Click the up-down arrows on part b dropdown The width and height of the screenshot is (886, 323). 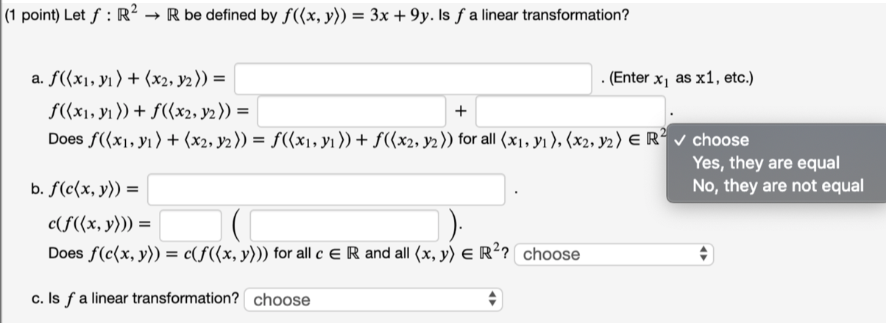(702, 255)
